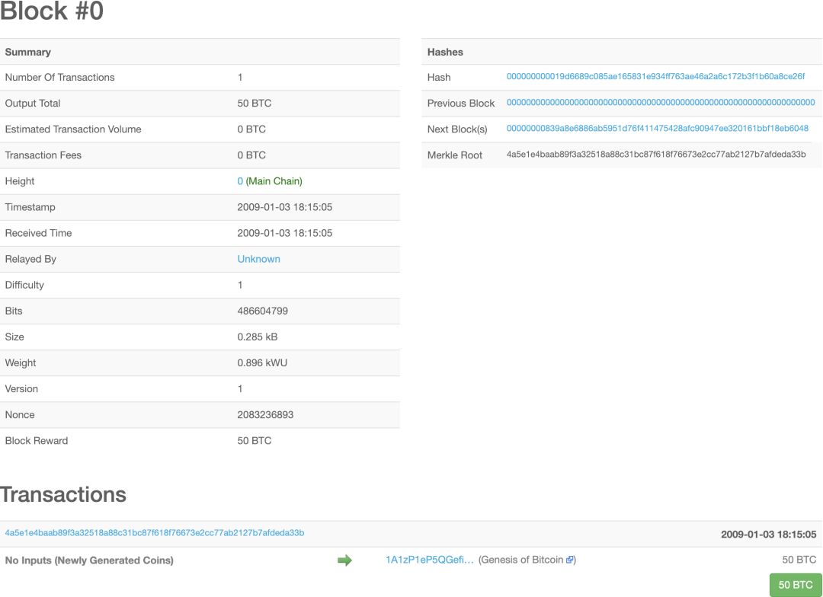The width and height of the screenshot is (823, 597).
Task: Click the Estimated Transaction Volume label
Action: 73,129
